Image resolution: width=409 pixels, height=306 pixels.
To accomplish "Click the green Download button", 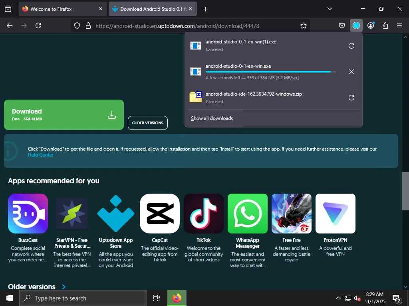I will [64, 115].
